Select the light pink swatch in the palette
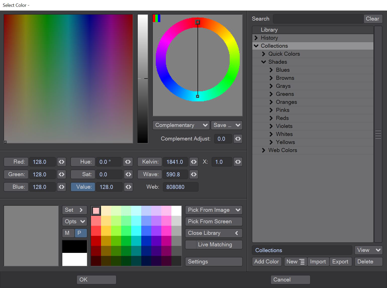The width and height of the screenshot is (387, 288). point(96,211)
